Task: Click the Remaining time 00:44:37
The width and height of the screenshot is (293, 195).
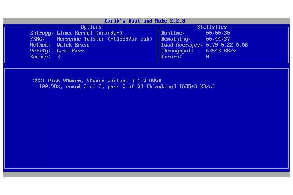Action: tap(218, 39)
